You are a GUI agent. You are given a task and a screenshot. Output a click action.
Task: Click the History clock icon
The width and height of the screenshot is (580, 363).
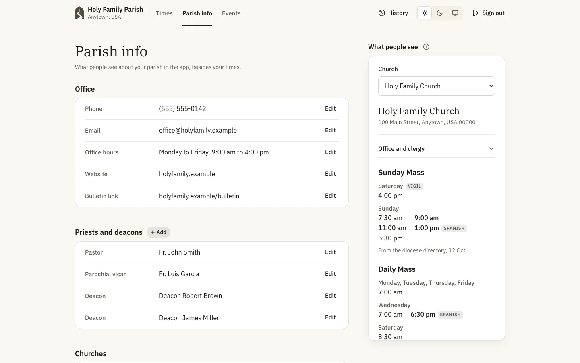pyautogui.click(x=382, y=13)
